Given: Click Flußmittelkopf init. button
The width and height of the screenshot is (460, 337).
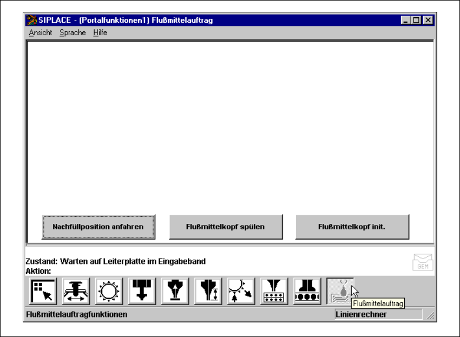Looking at the screenshot, I should (x=352, y=227).
